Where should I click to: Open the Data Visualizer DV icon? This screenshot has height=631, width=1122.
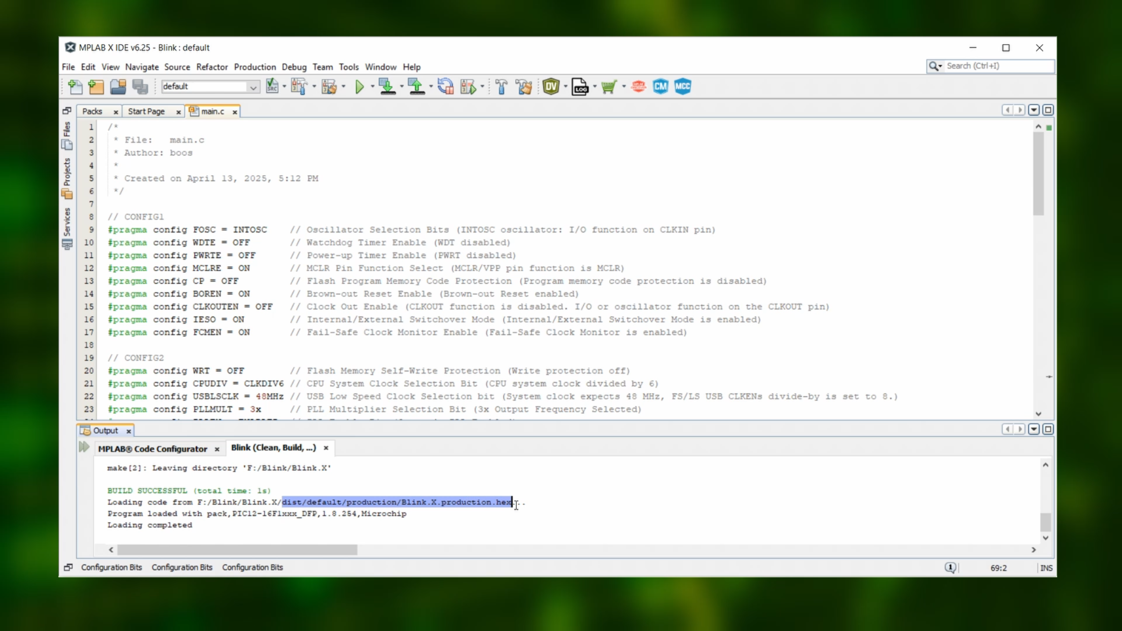tap(550, 87)
